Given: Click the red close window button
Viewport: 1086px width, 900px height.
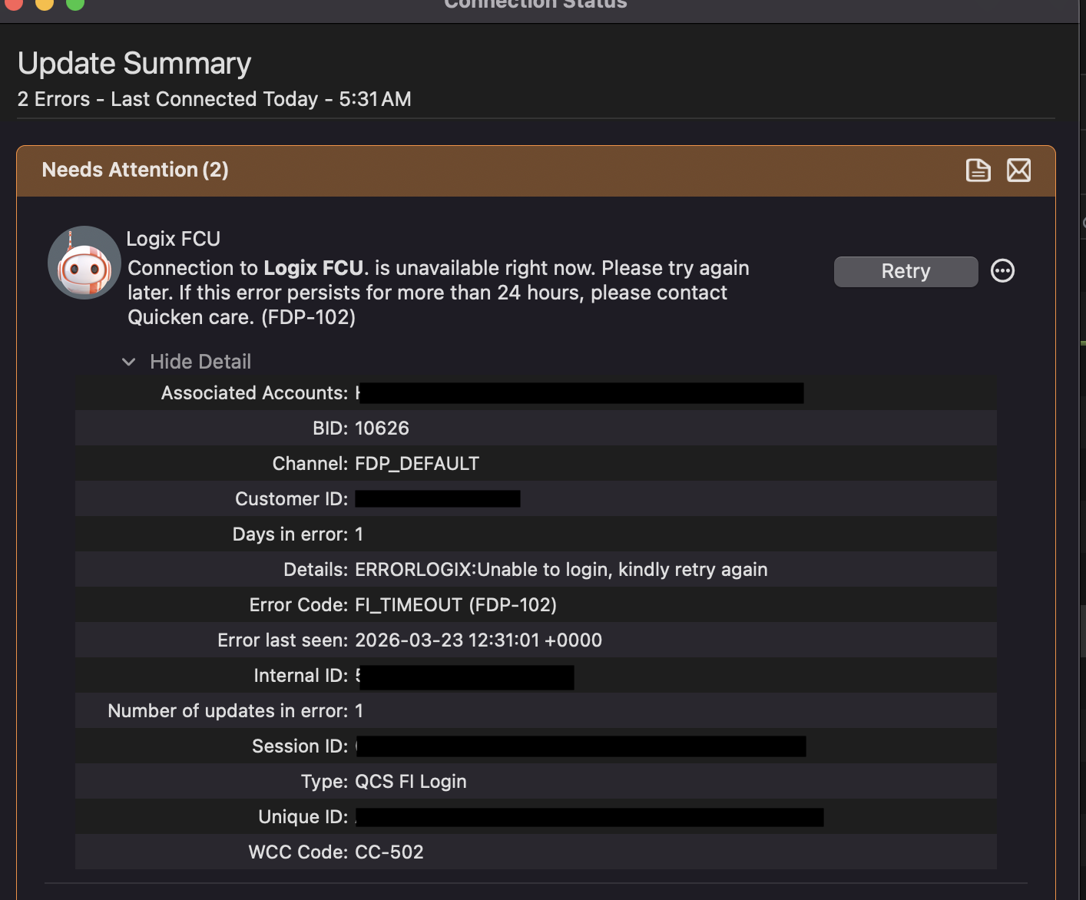Looking at the screenshot, I should 14,2.
